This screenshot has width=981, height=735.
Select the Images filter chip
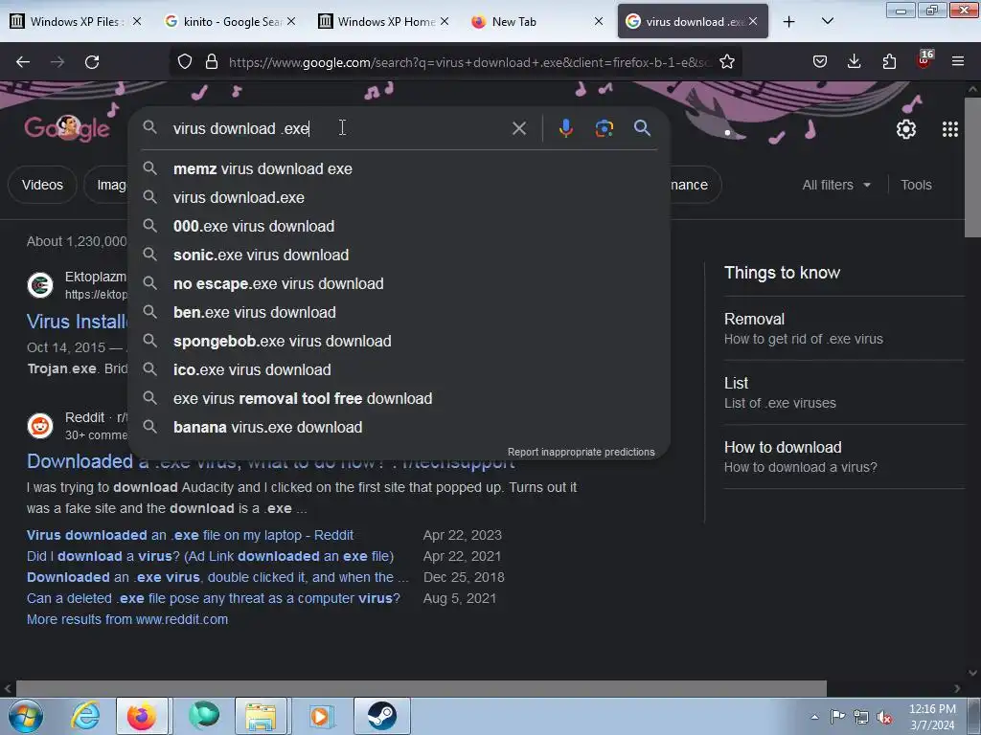pyautogui.click(x=106, y=185)
